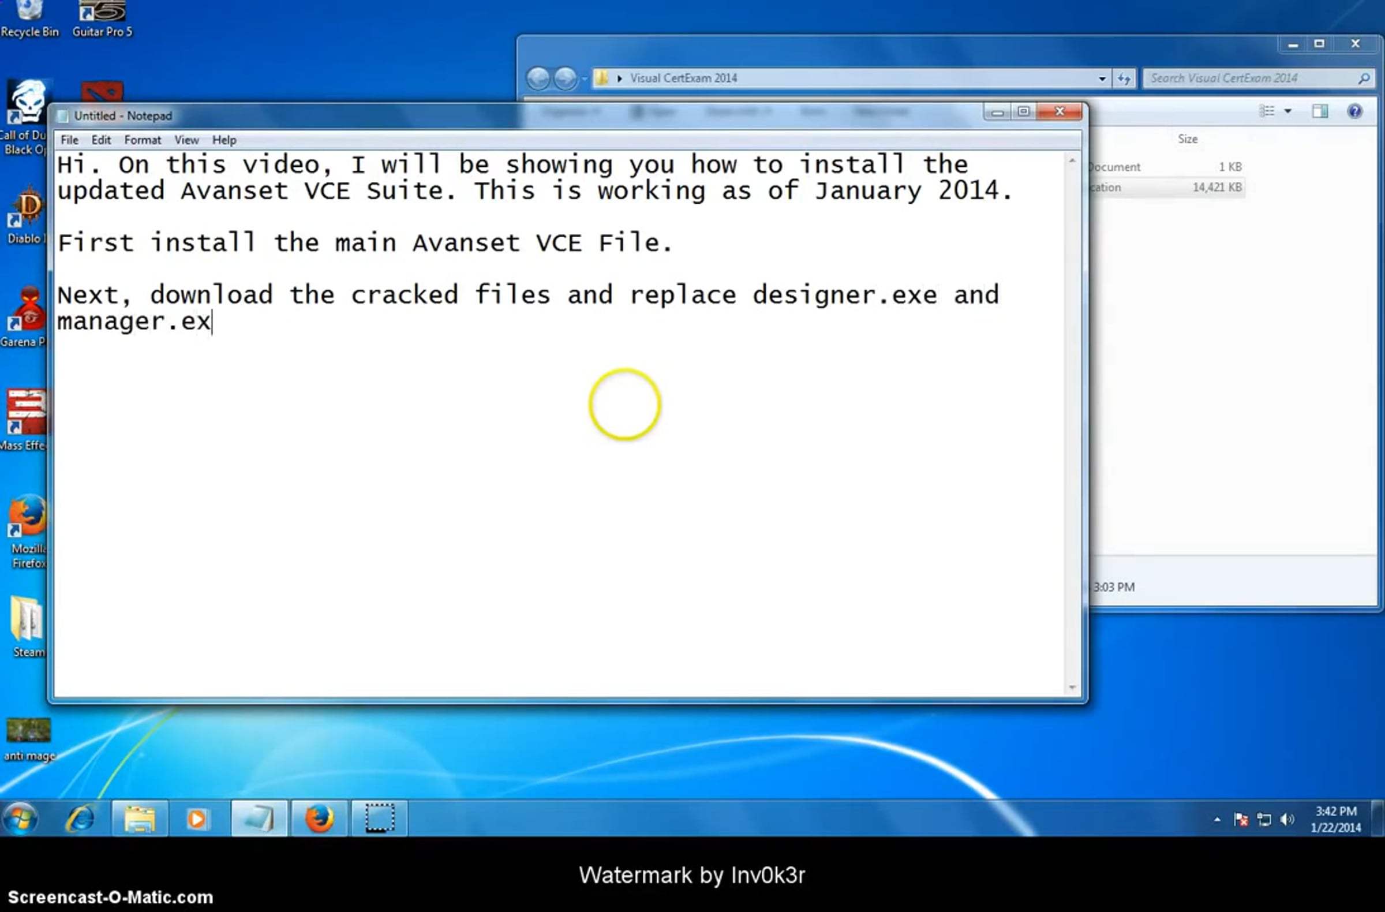
Task: Launch Windows Media Player taskbar icon
Action: tap(198, 819)
